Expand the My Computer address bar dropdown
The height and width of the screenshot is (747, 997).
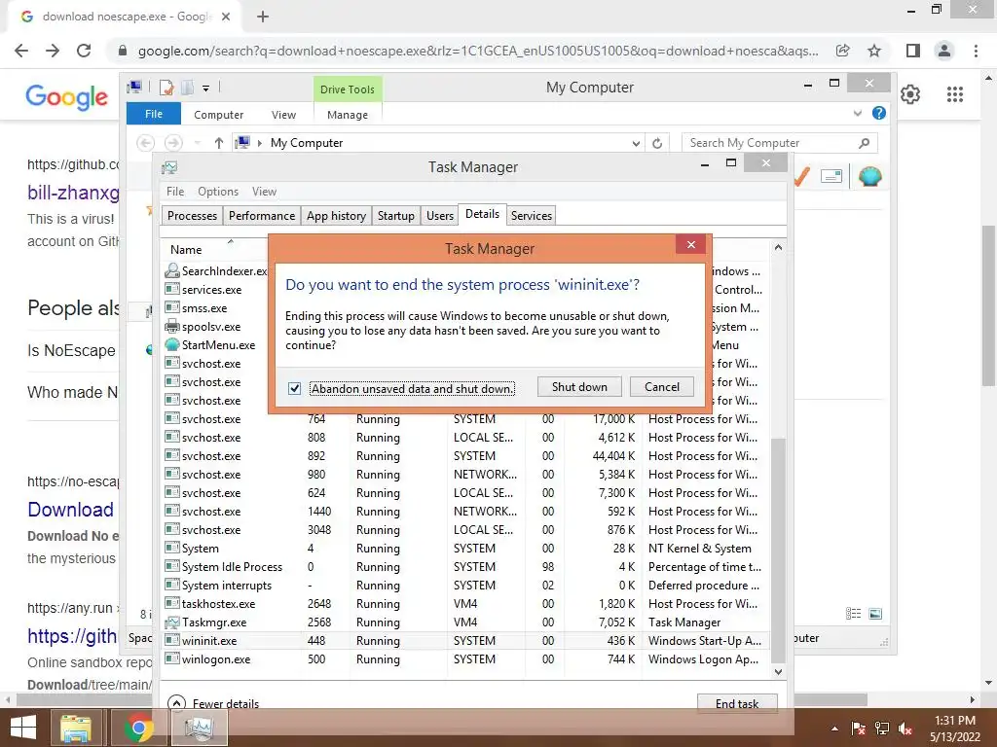[x=636, y=144]
